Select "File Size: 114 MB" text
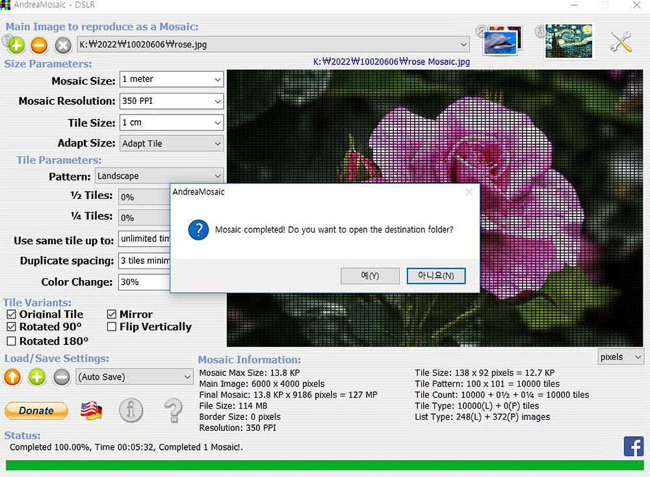The width and height of the screenshot is (650, 477). (x=233, y=406)
